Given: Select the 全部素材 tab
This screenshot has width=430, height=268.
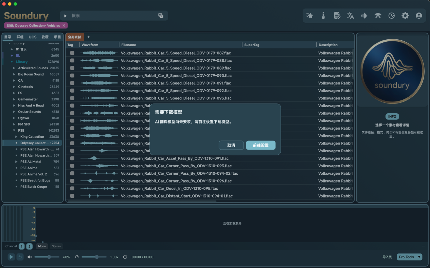Looking at the screenshot, I should coord(74,37).
